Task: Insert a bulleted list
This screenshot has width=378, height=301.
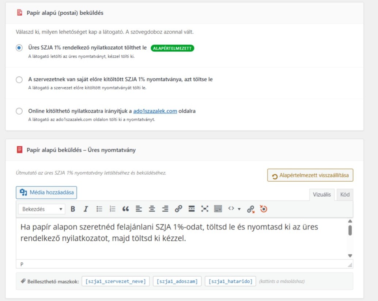Action: pos(99,209)
